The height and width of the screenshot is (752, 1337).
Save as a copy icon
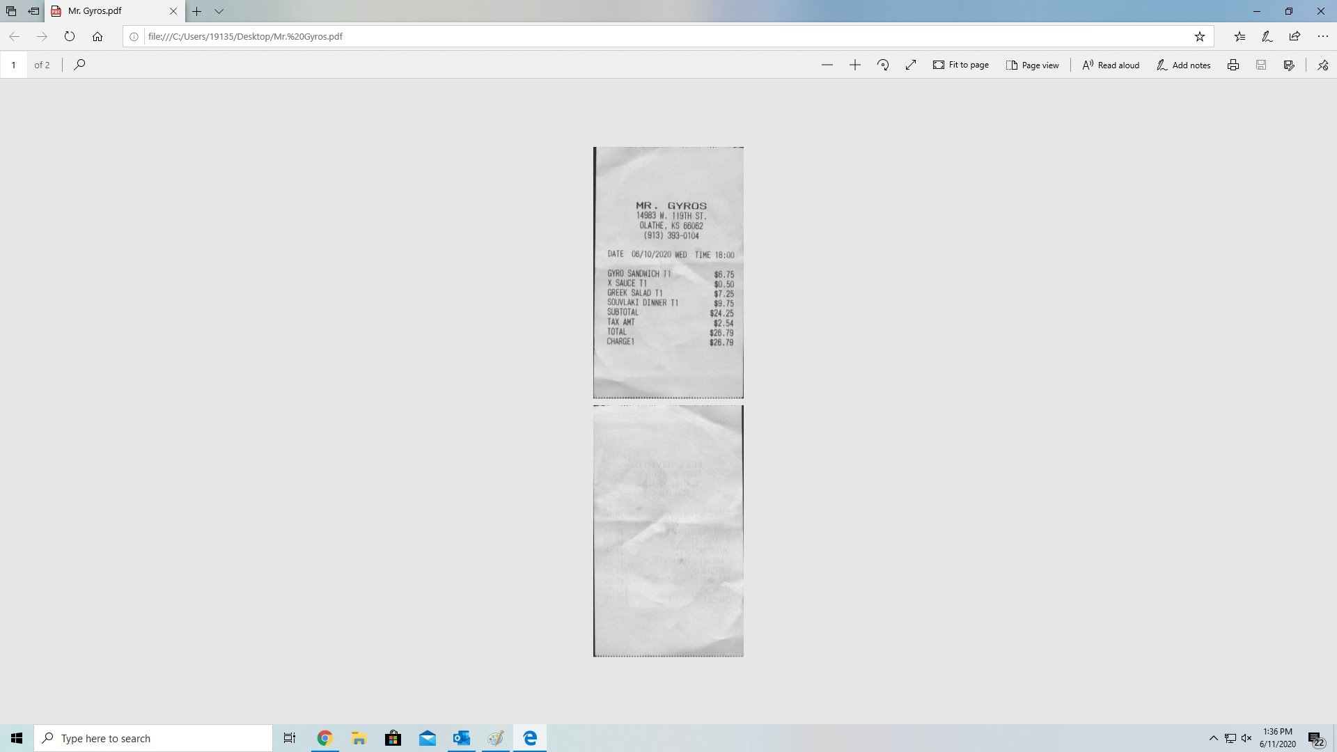click(x=1289, y=65)
